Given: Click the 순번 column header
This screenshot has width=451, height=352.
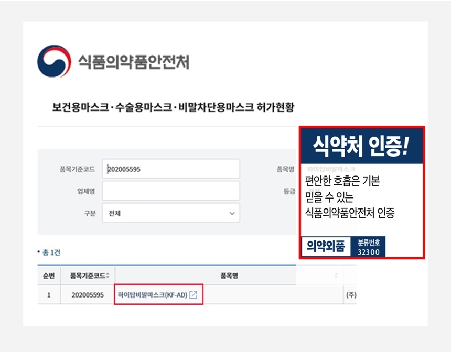Looking at the screenshot, I should click(49, 276).
